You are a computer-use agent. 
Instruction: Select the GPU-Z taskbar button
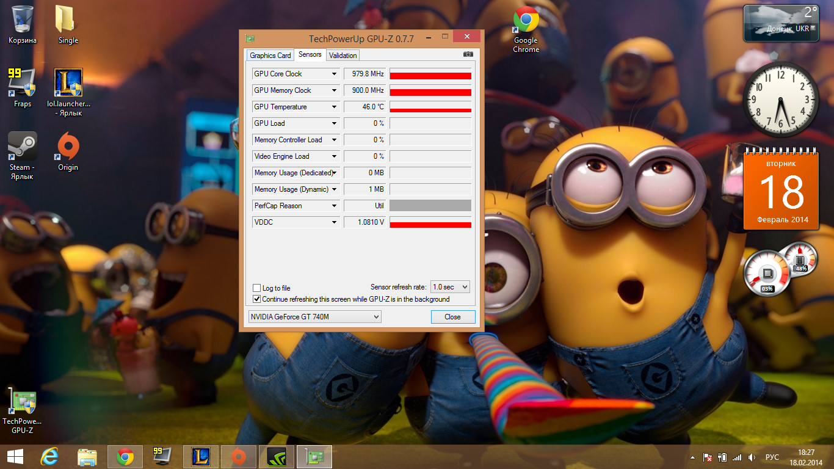(314, 457)
